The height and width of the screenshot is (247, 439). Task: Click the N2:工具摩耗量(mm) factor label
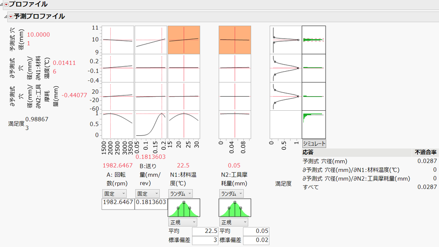click(x=234, y=179)
